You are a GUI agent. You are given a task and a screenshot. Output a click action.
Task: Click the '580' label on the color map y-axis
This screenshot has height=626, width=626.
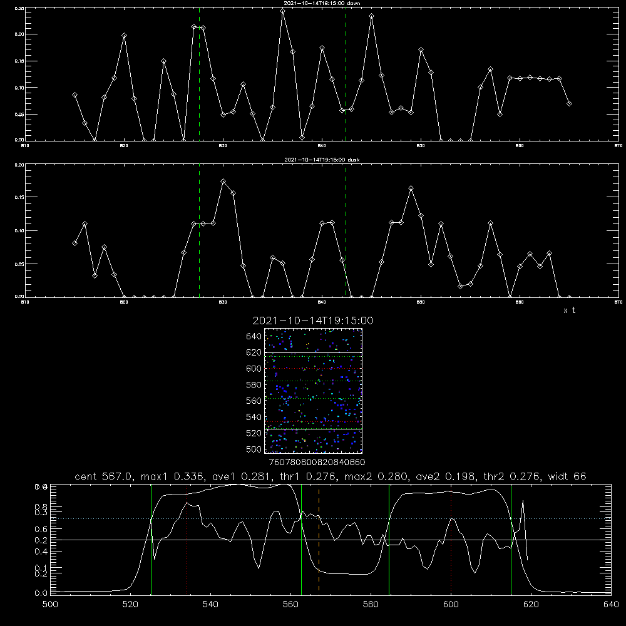click(x=254, y=385)
